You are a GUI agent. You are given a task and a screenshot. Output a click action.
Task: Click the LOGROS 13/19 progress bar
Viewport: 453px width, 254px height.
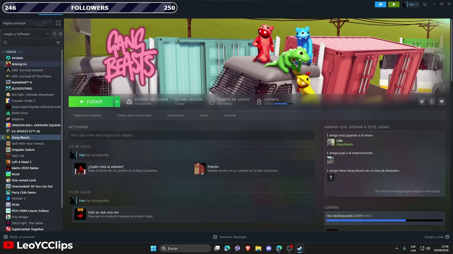[283, 104]
